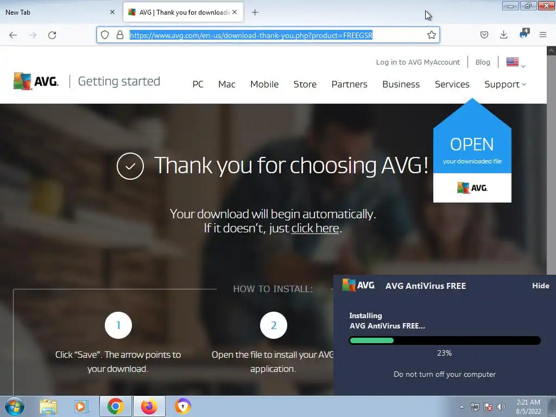Open the Mac menu item
This screenshot has height=417, width=556.
pos(226,84)
